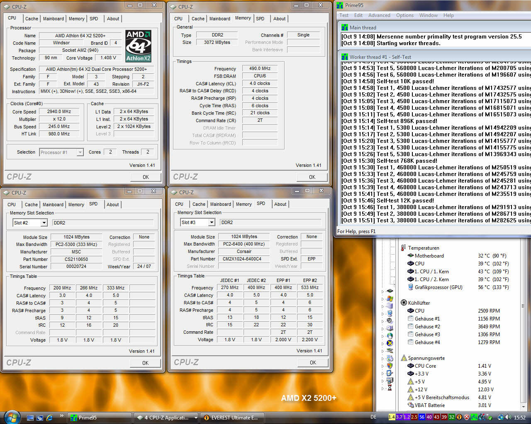This screenshot has width=531, height=424.
Task: Click the network globe icon in EVEREST tree
Action: coord(390,336)
